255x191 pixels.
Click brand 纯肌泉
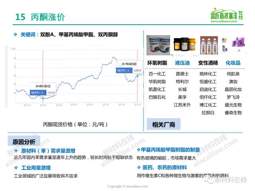tap(233, 74)
